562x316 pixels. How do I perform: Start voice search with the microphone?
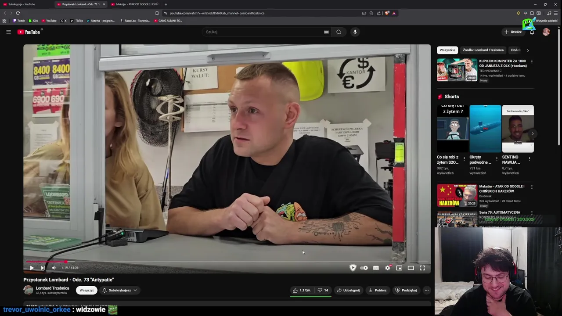tap(355, 32)
